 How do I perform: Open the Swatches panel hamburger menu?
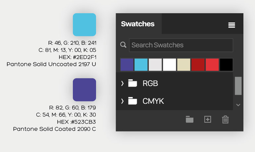pyautogui.click(x=231, y=25)
